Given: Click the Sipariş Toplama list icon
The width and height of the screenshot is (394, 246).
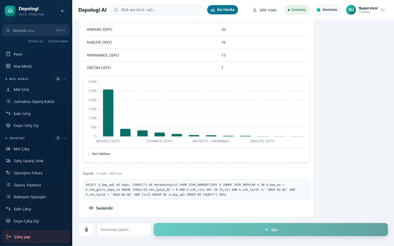Looking at the screenshot, I should click(8, 185).
